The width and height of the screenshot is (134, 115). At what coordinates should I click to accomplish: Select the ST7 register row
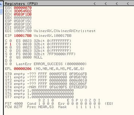click(39, 97)
